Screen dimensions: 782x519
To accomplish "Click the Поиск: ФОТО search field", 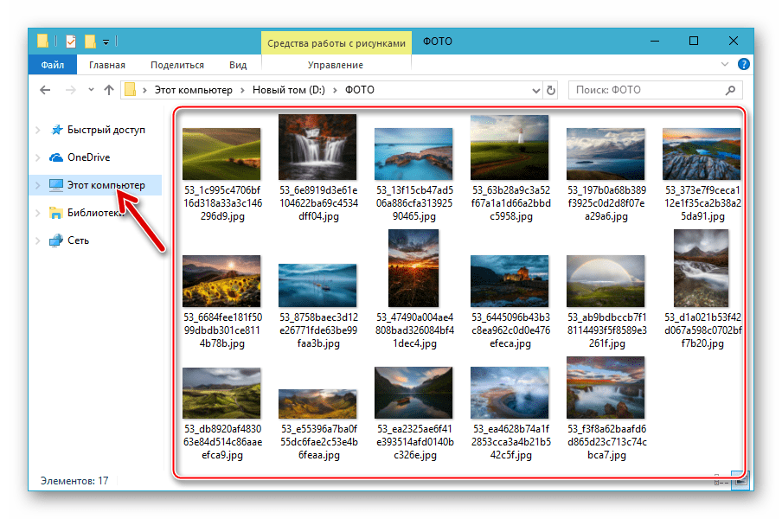I will click(x=656, y=90).
